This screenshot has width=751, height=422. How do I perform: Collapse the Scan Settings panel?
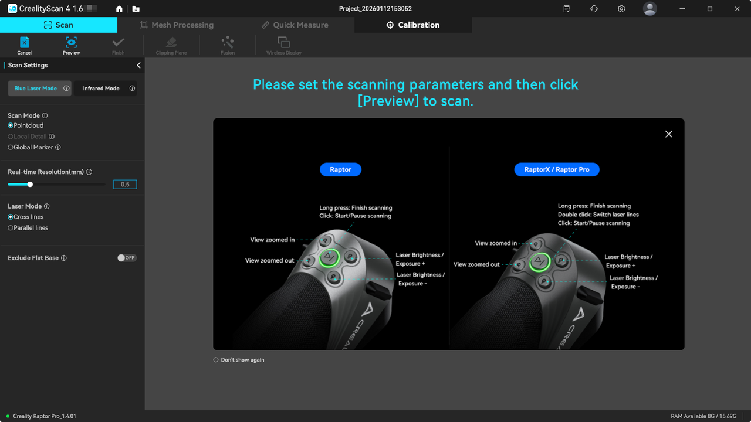(x=138, y=66)
